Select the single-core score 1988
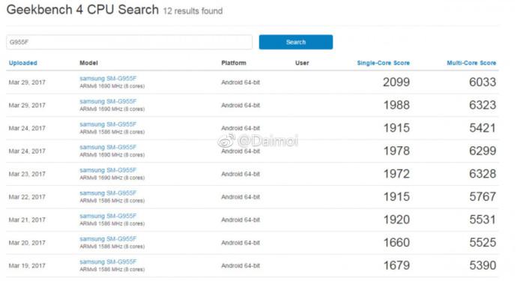 point(396,105)
